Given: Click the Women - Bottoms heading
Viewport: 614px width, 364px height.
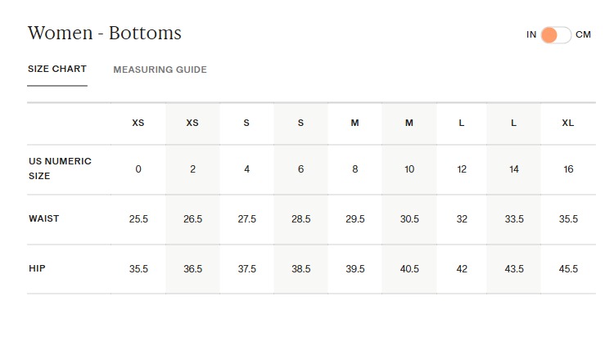Looking at the screenshot, I should click(x=105, y=34).
